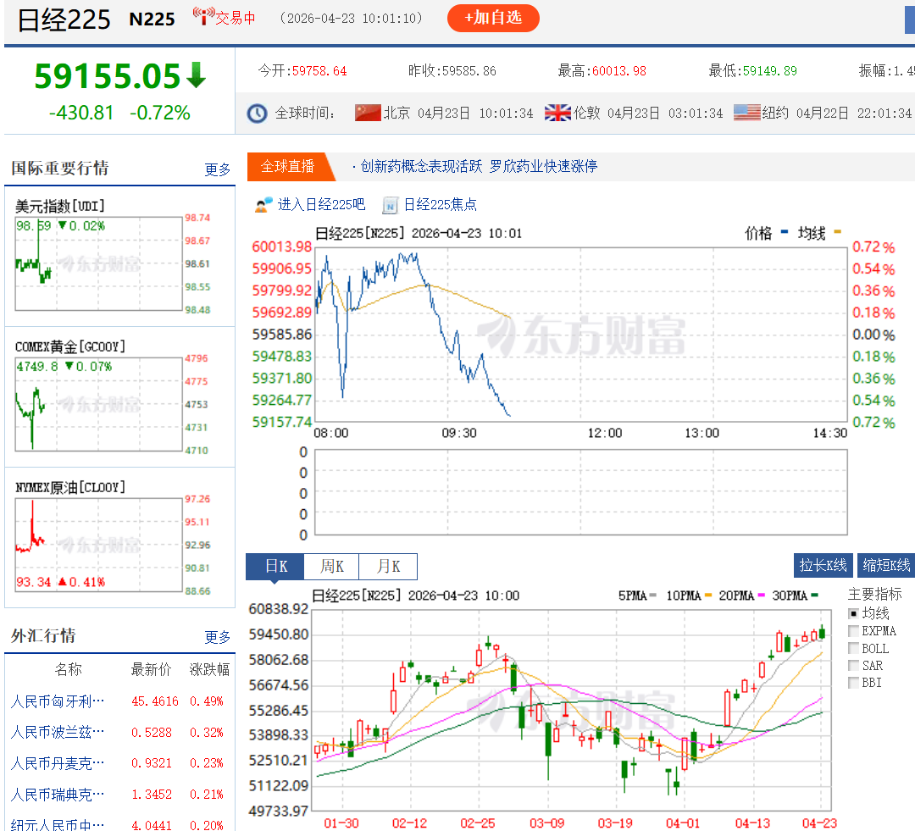
Task: Switch to the 周K chart tab
Action: coord(331,566)
